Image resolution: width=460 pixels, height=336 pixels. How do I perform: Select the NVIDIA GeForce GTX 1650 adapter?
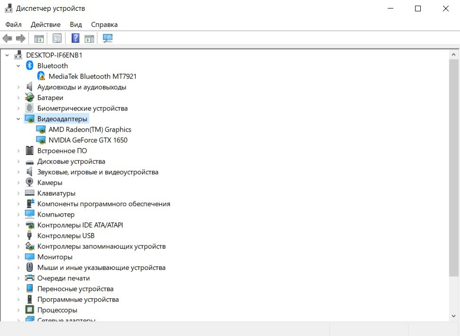click(x=88, y=140)
